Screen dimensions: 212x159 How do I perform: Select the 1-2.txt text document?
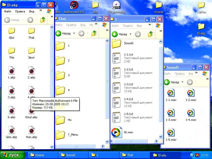pos(117,73)
